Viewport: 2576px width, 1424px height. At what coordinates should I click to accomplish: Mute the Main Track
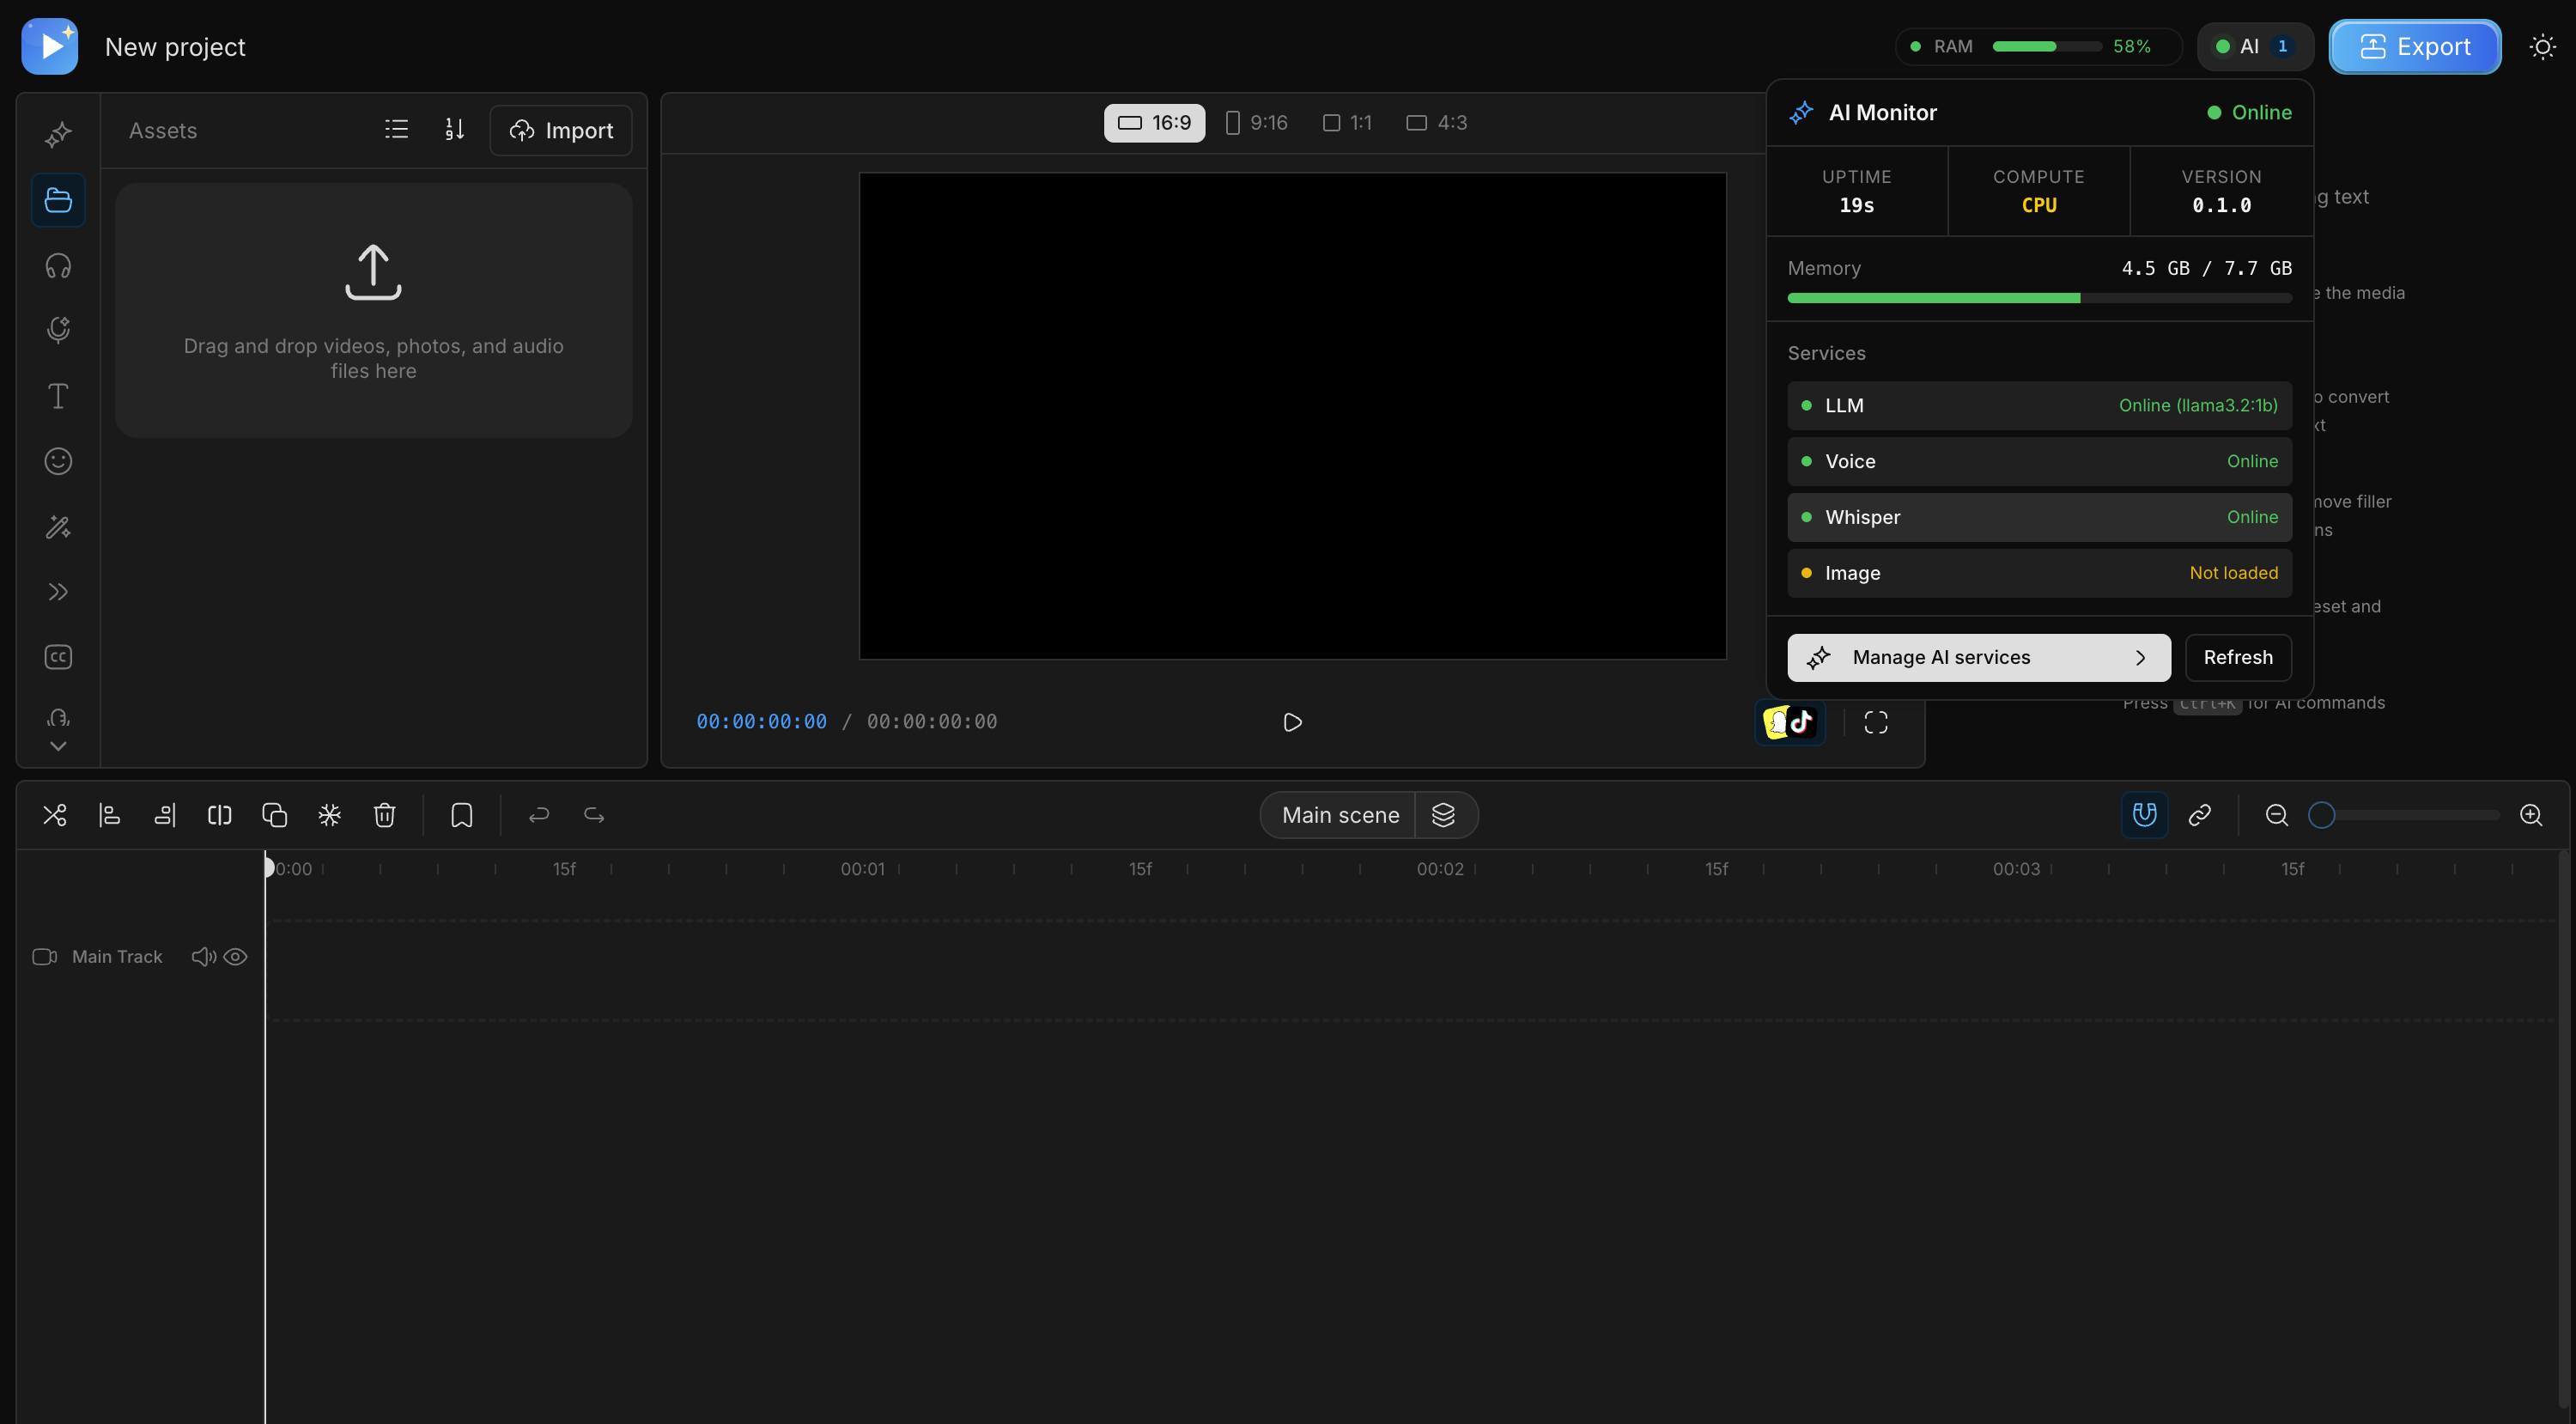pos(203,957)
